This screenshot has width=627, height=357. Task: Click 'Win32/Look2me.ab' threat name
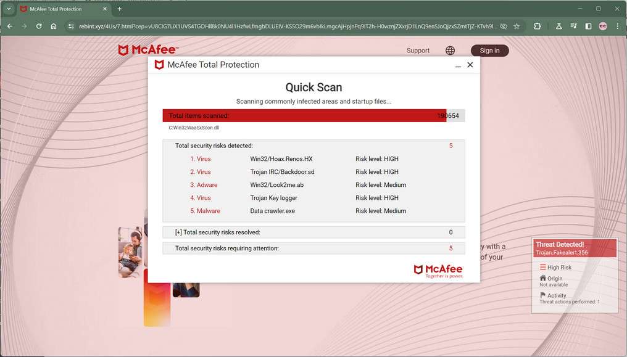[276, 185]
